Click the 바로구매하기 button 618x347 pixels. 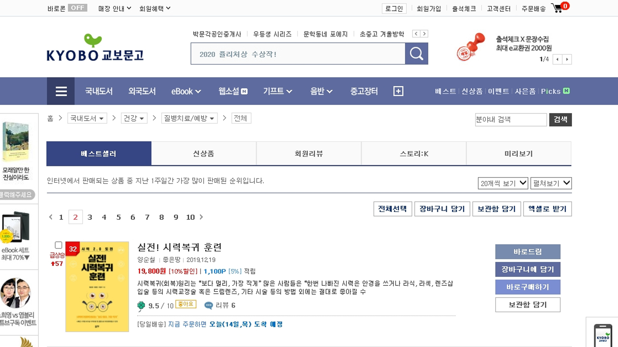528,287
